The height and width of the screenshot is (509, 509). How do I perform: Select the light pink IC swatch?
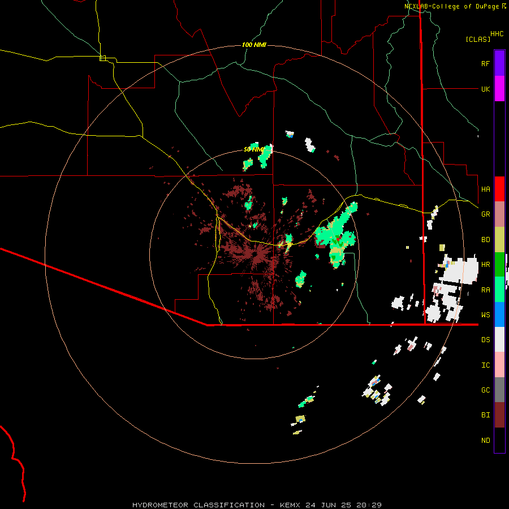coord(499,365)
